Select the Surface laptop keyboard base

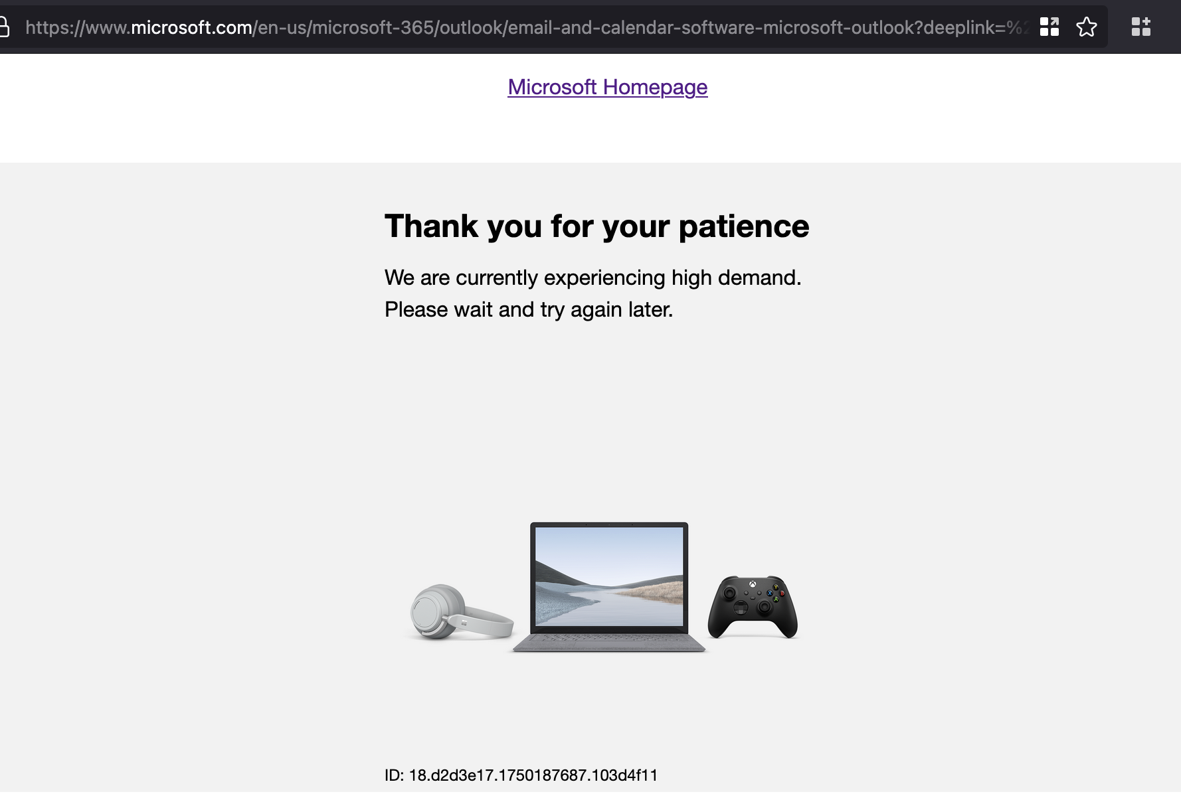609,640
